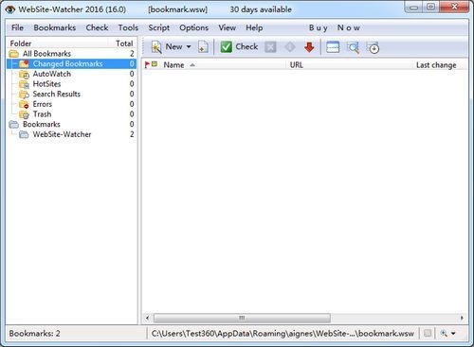Click the add page icon next to New

click(203, 47)
